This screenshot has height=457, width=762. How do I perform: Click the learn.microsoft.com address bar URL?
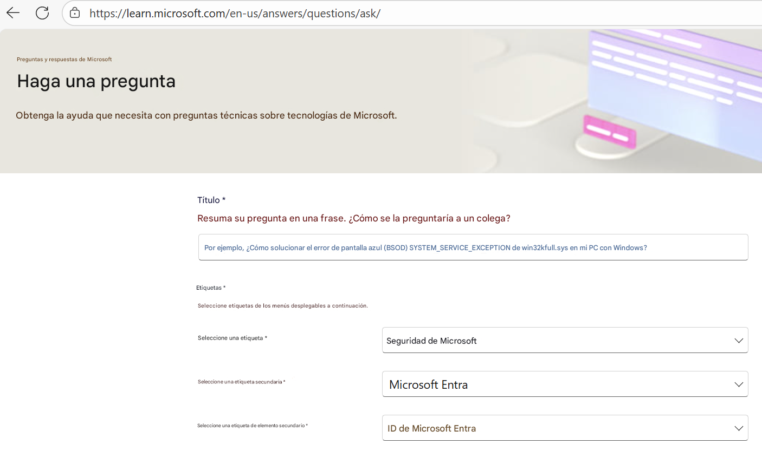[x=235, y=13]
